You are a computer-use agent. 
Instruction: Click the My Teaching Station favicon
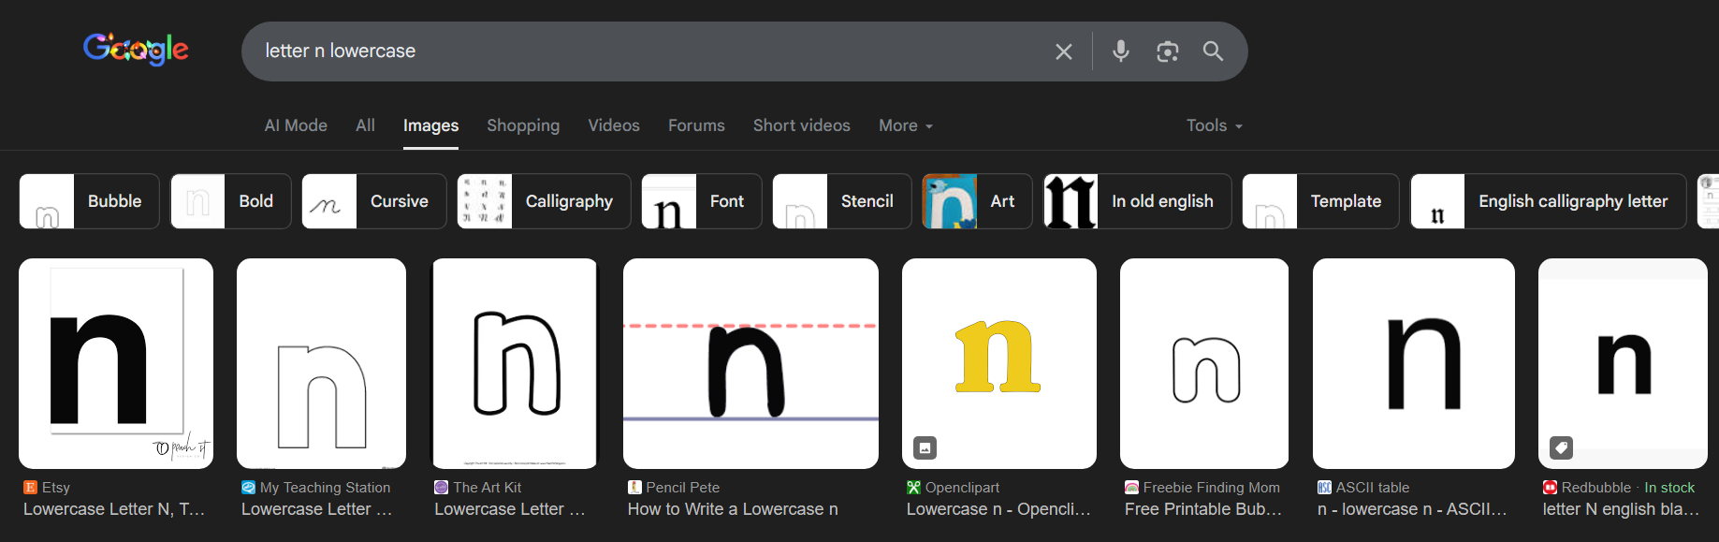pyautogui.click(x=248, y=488)
